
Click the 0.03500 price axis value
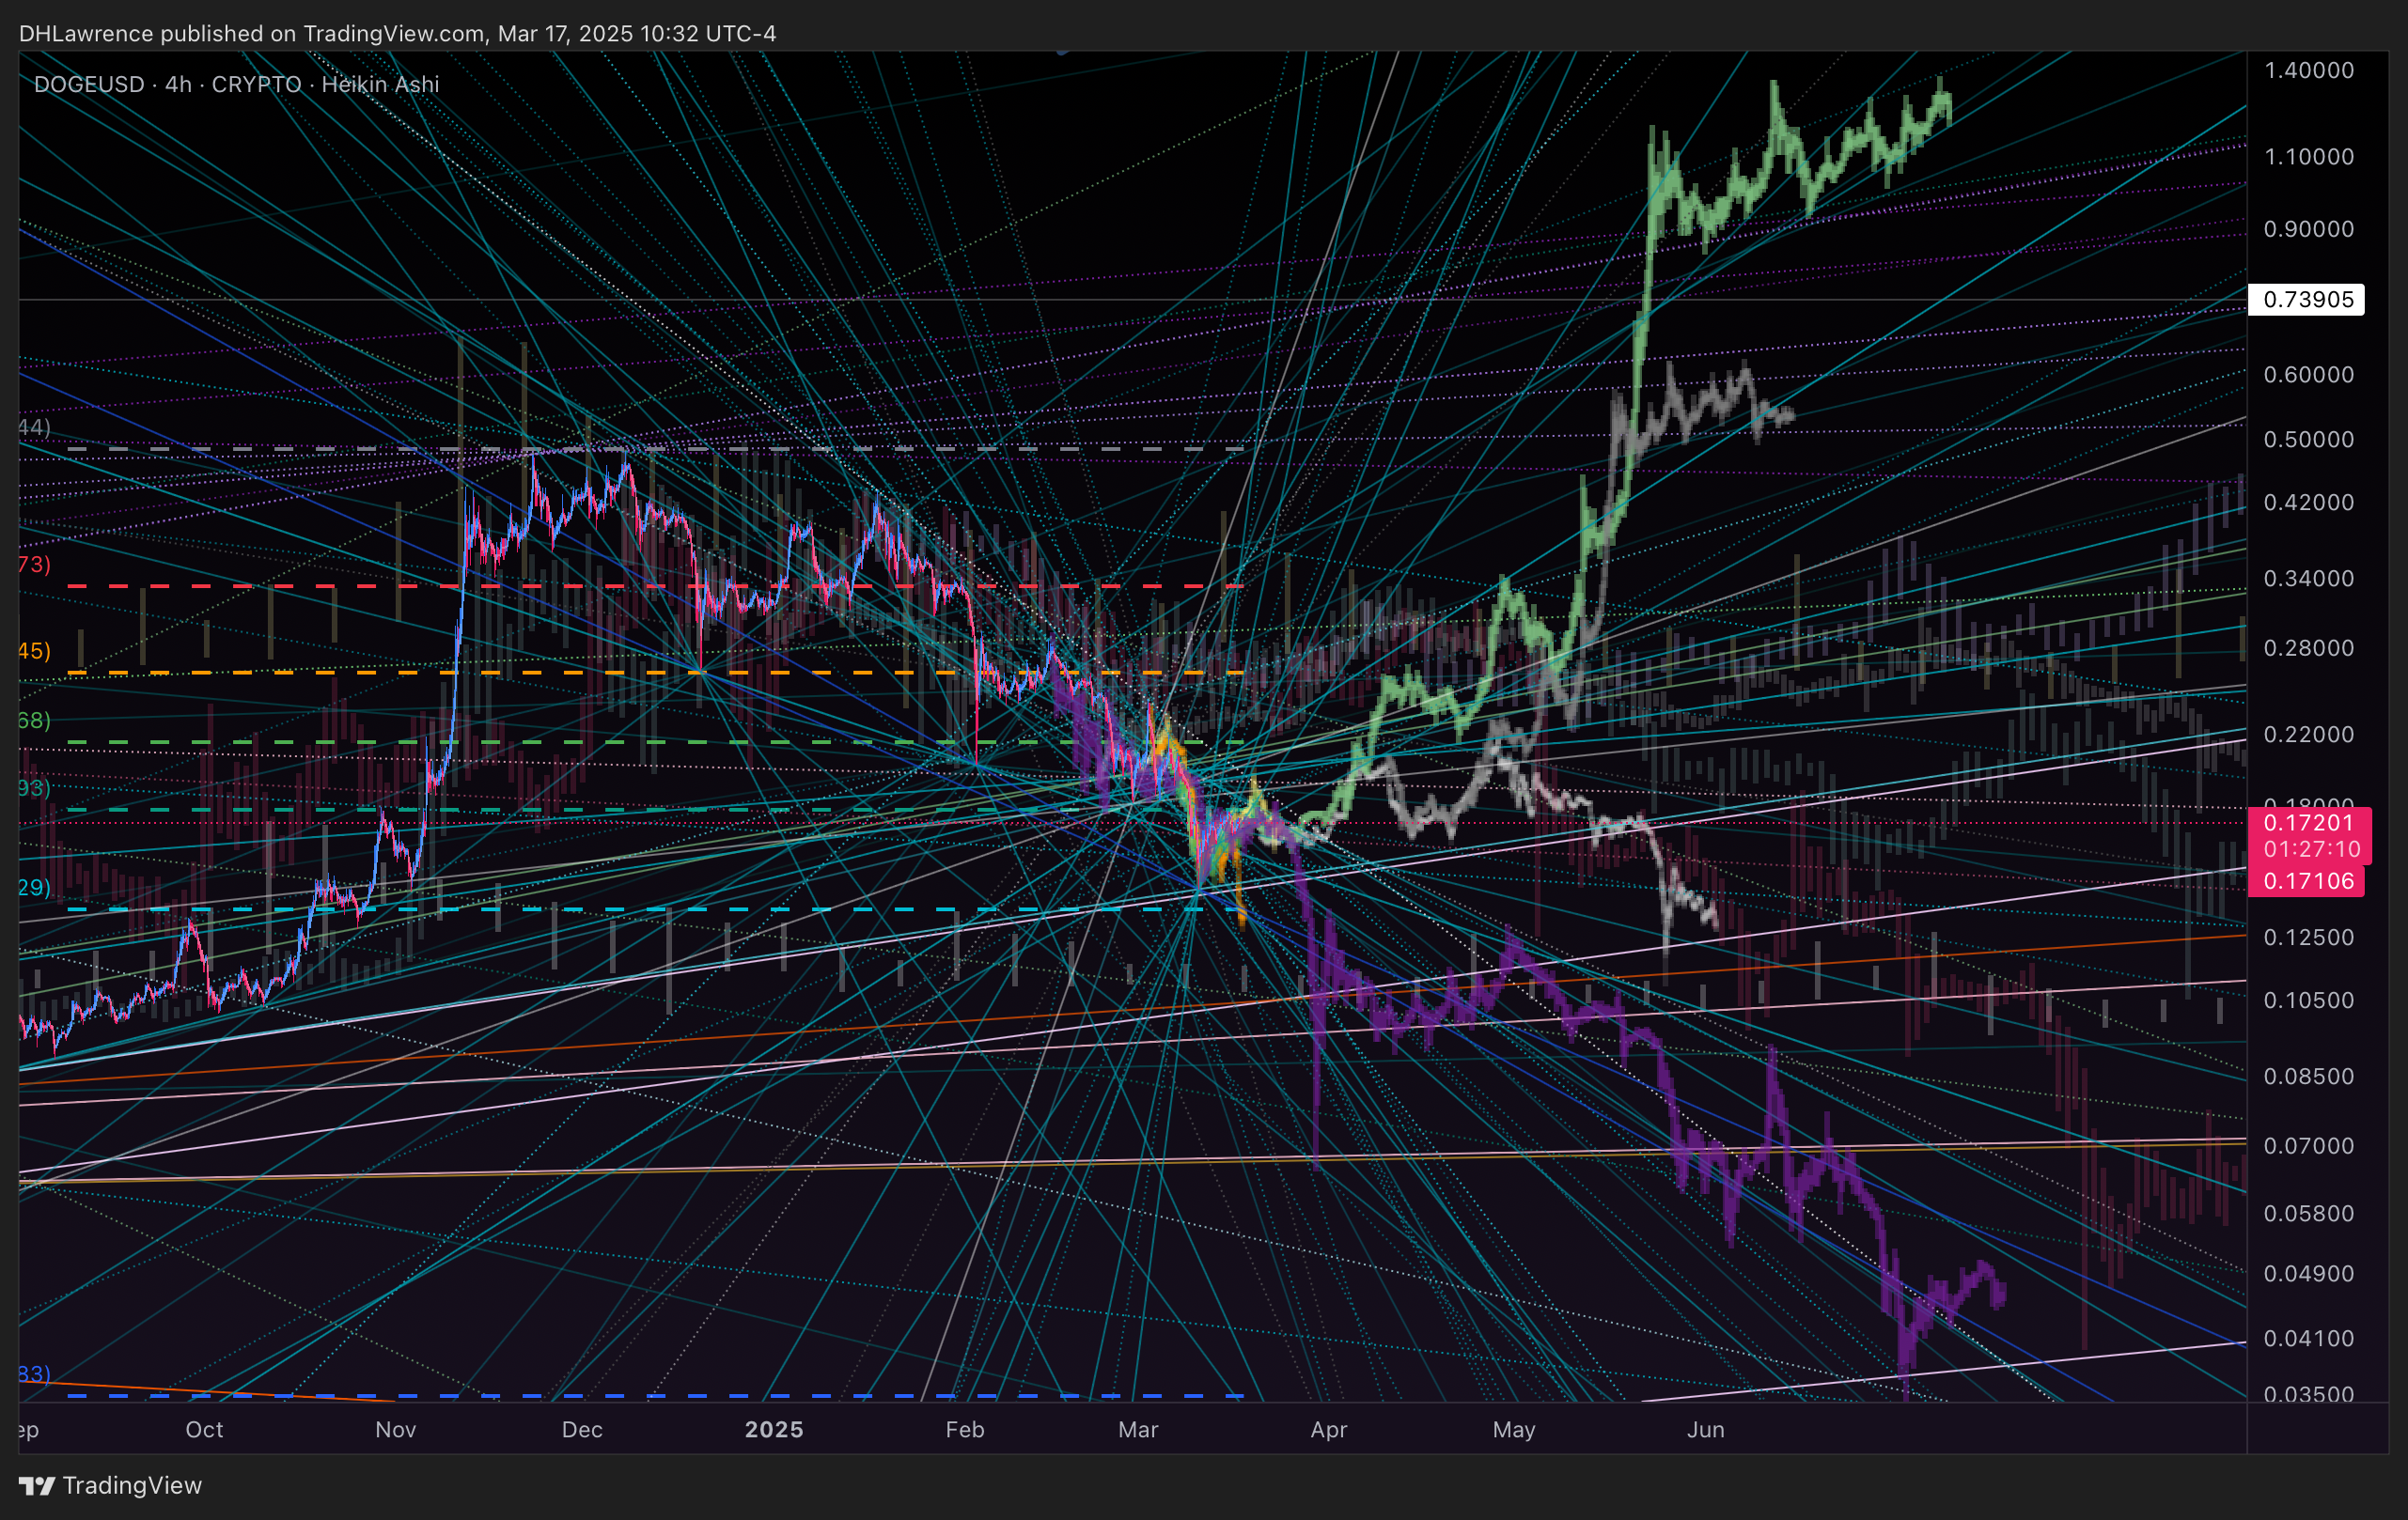2308,1394
